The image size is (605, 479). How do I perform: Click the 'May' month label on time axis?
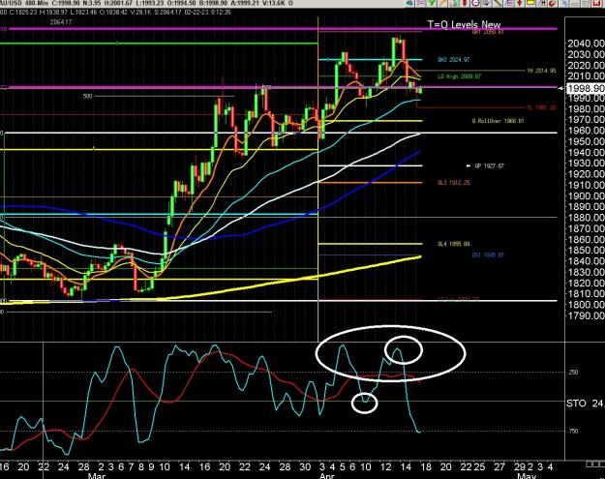click(527, 476)
